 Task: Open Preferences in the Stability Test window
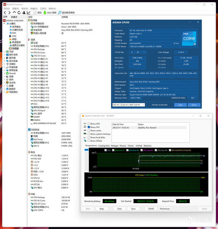point(165,209)
